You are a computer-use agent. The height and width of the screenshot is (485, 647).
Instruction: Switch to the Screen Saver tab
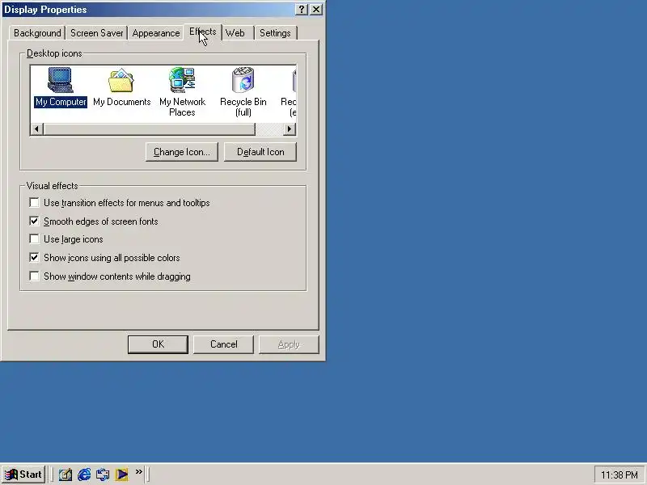pos(96,33)
